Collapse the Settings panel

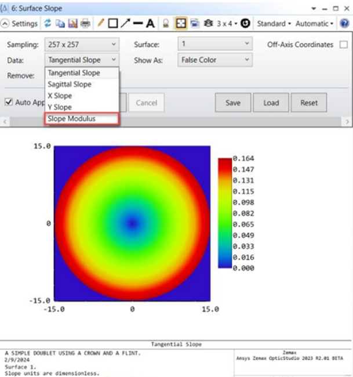click(5, 24)
